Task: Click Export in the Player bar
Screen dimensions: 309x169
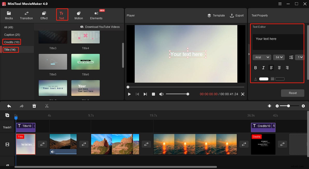Action: click(x=237, y=15)
